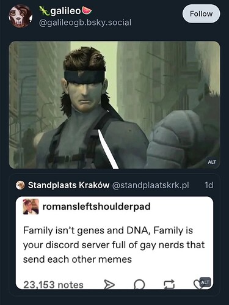
Task: Open quoted post text about discord family
Action: coord(114,245)
